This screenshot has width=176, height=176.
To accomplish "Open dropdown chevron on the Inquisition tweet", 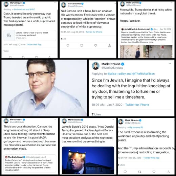I will click(x=170, y=64).
